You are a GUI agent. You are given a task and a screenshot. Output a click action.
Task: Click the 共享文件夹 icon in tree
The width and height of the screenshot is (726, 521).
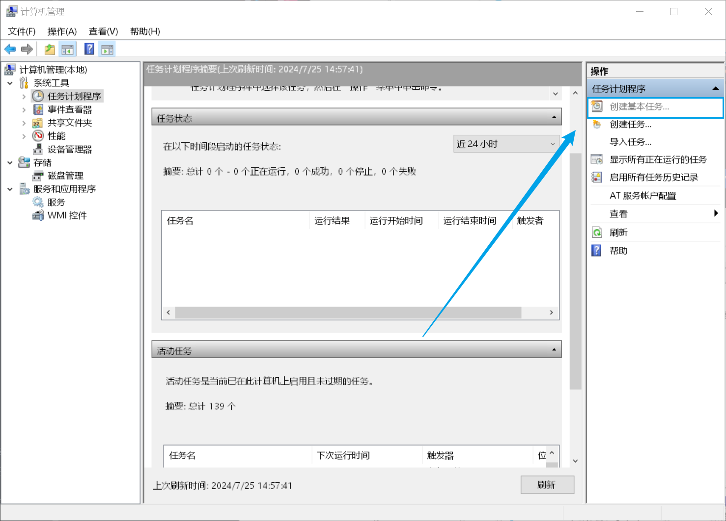tap(38, 123)
